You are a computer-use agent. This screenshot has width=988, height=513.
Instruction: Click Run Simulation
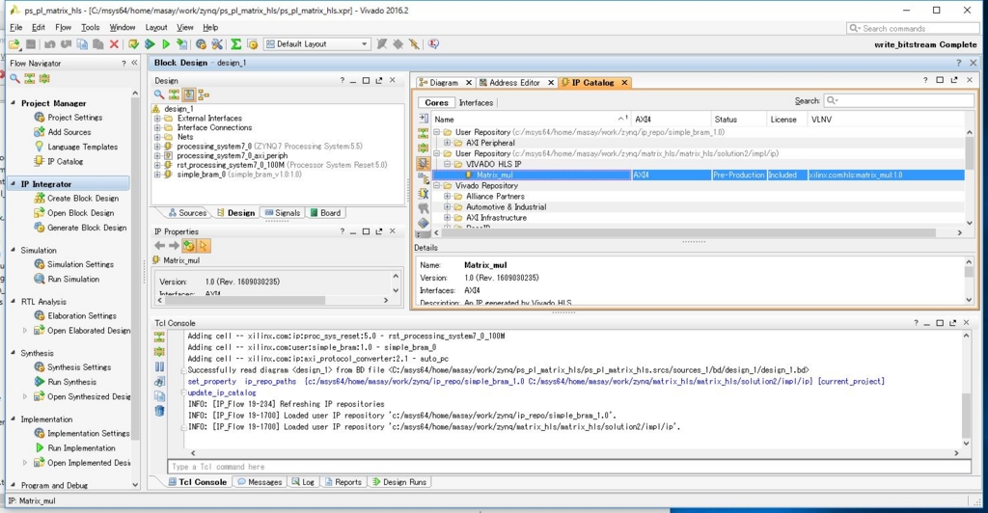(x=73, y=279)
